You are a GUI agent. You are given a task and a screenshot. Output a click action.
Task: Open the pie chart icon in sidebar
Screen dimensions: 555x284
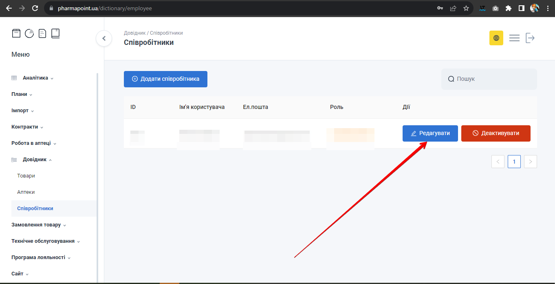(29, 33)
